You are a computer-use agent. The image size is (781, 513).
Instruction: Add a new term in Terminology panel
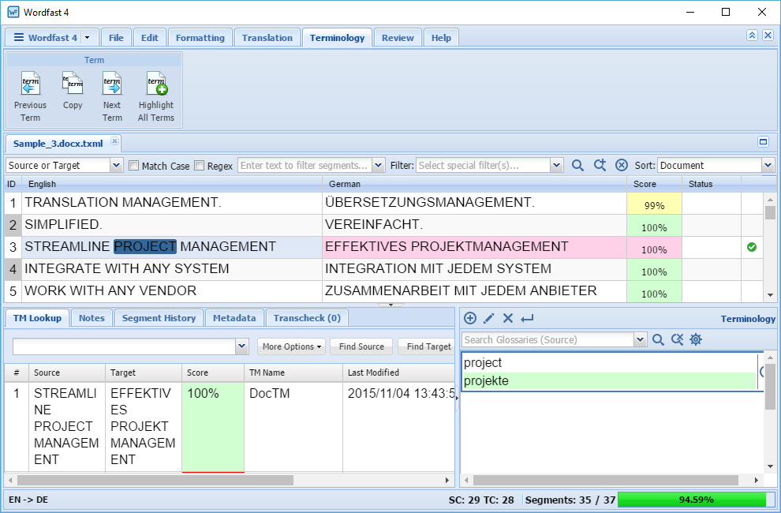point(469,318)
